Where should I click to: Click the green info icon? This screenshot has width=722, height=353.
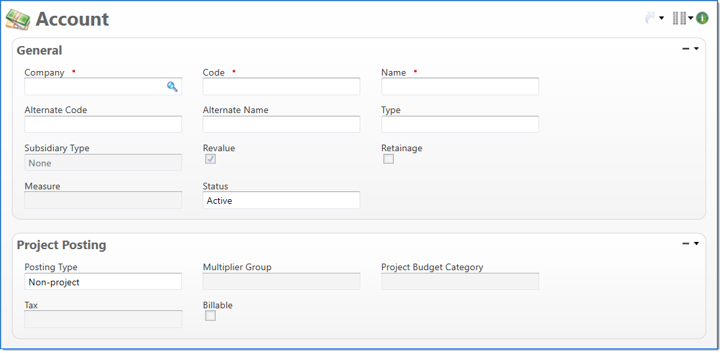point(702,18)
